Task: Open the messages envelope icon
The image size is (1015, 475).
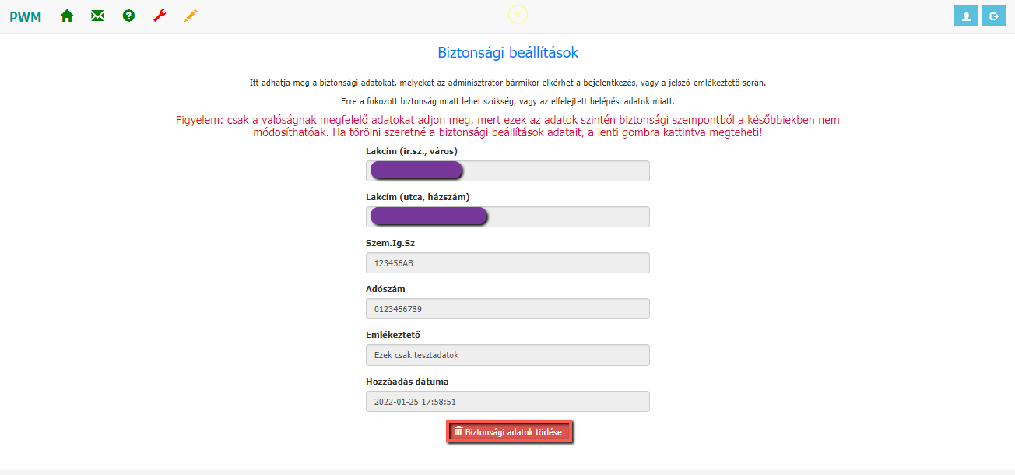Action: (x=97, y=16)
